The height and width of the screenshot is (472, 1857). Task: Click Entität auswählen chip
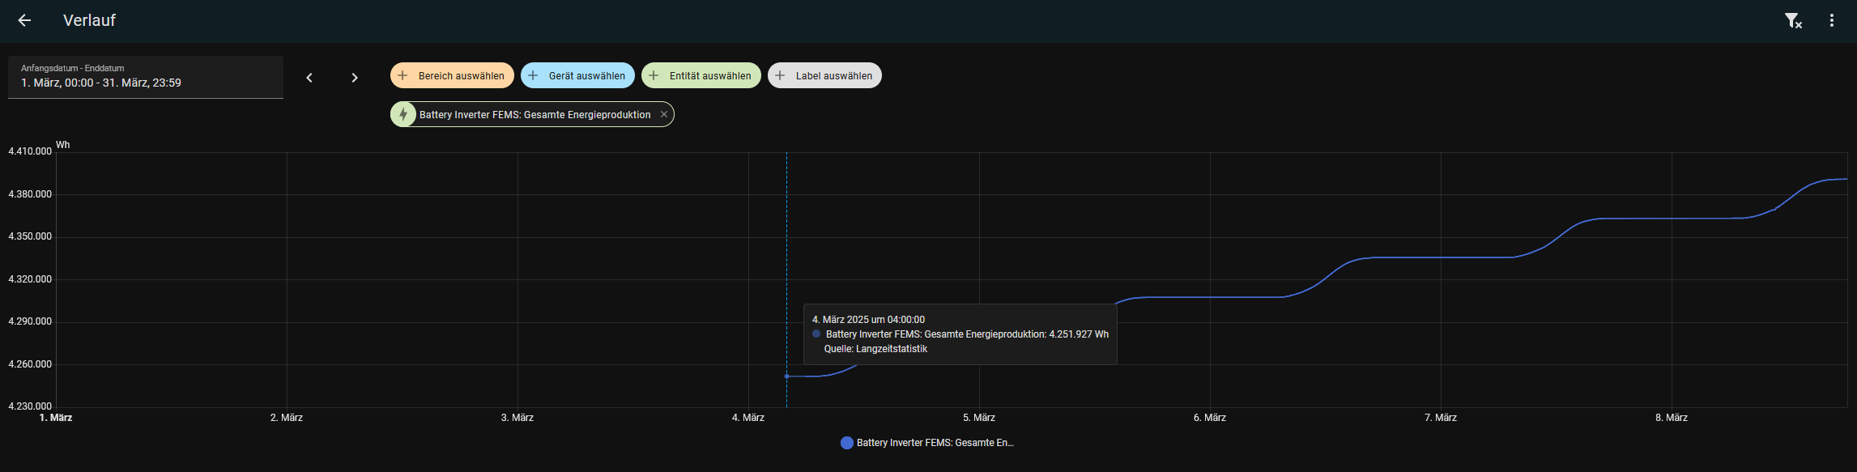tap(701, 75)
